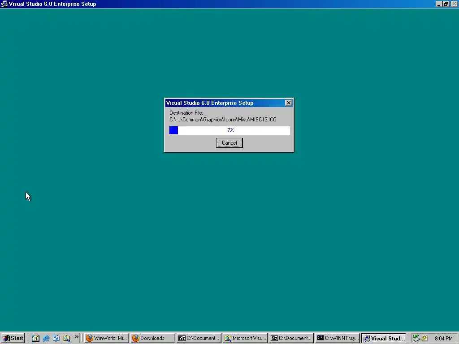Image resolution: width=459 pixels, height=344 pixels.
Task: Close the setup progress dialog
Action: [x=288, y=103]
